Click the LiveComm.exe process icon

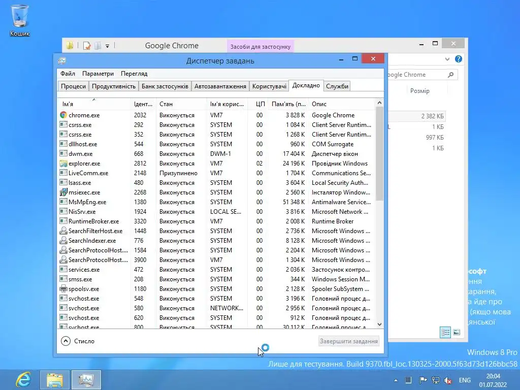tap(63, 173)
